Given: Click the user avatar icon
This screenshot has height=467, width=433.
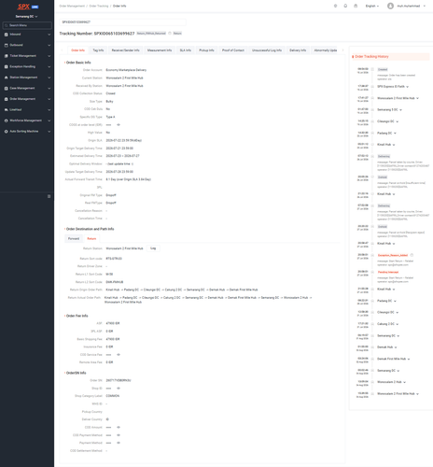Looking at the screenshot, I should [390, 6].
